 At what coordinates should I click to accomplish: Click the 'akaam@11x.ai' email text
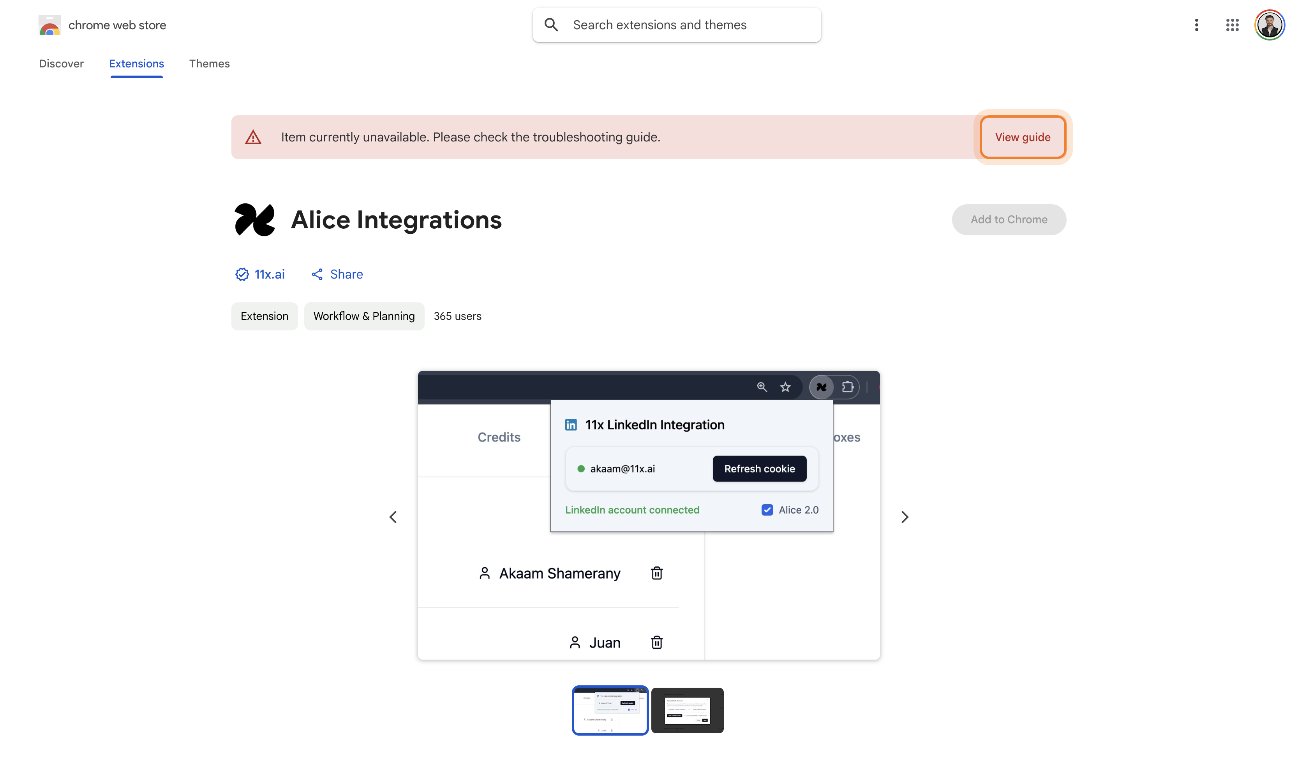(x=622, y=469)
